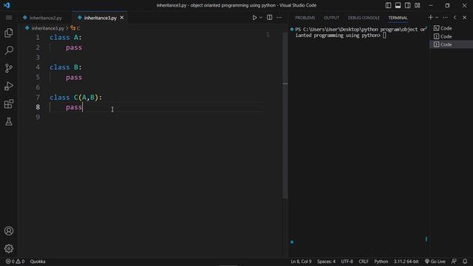Open the PROBLEMS panel tab

[x=305, y=18]
